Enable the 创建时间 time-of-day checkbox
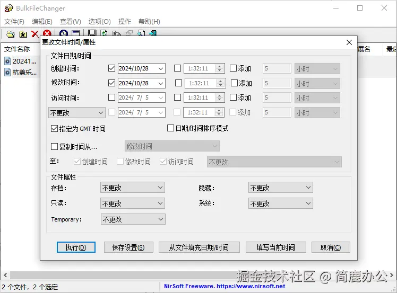Viewport: 397px width, 293px height. coord(177,68)
